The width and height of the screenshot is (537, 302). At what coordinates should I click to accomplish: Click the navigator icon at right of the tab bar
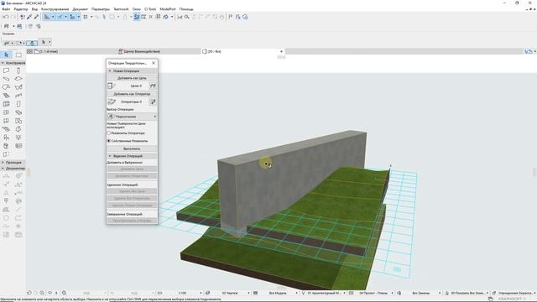pos(529,51)
